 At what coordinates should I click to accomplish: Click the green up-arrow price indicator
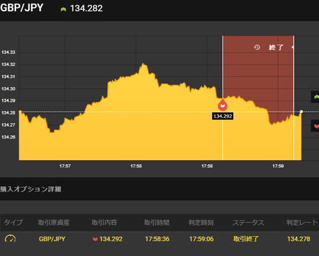coord(63,9)
